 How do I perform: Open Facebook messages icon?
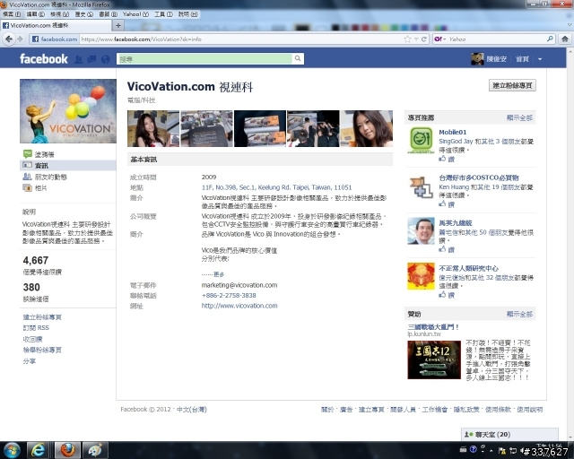91,59
